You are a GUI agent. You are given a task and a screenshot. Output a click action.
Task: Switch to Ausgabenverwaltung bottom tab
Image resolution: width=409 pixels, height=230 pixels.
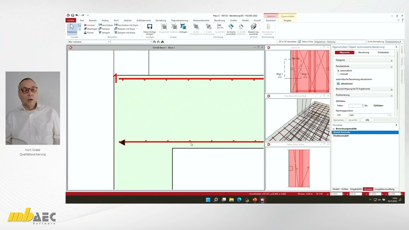[x=384, y=189]
